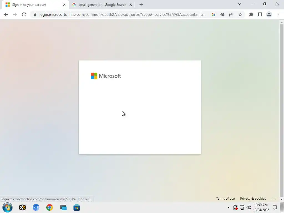Minimize the Chrome window

click(252, 4)
